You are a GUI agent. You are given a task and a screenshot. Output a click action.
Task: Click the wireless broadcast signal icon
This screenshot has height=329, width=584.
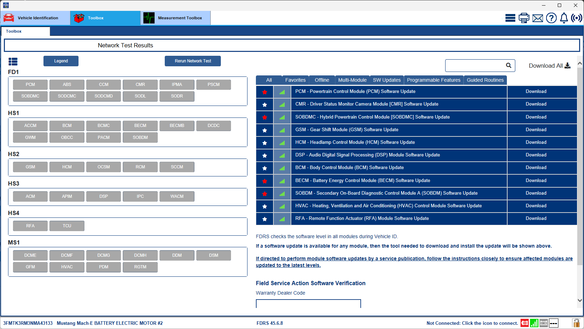[577, 18]
